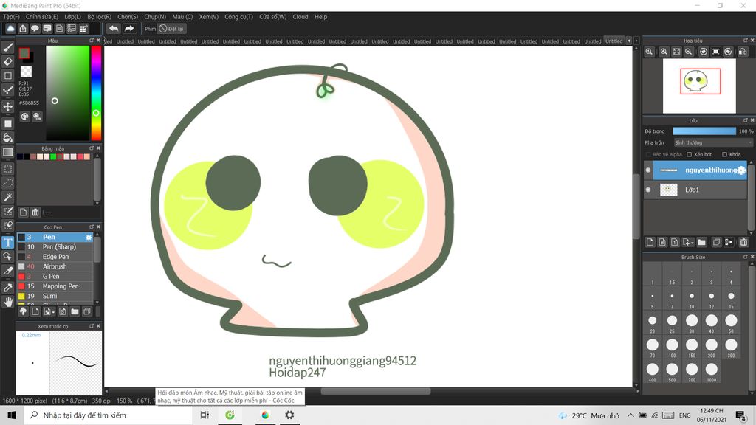Click the Đặt lại reset button

173,29
